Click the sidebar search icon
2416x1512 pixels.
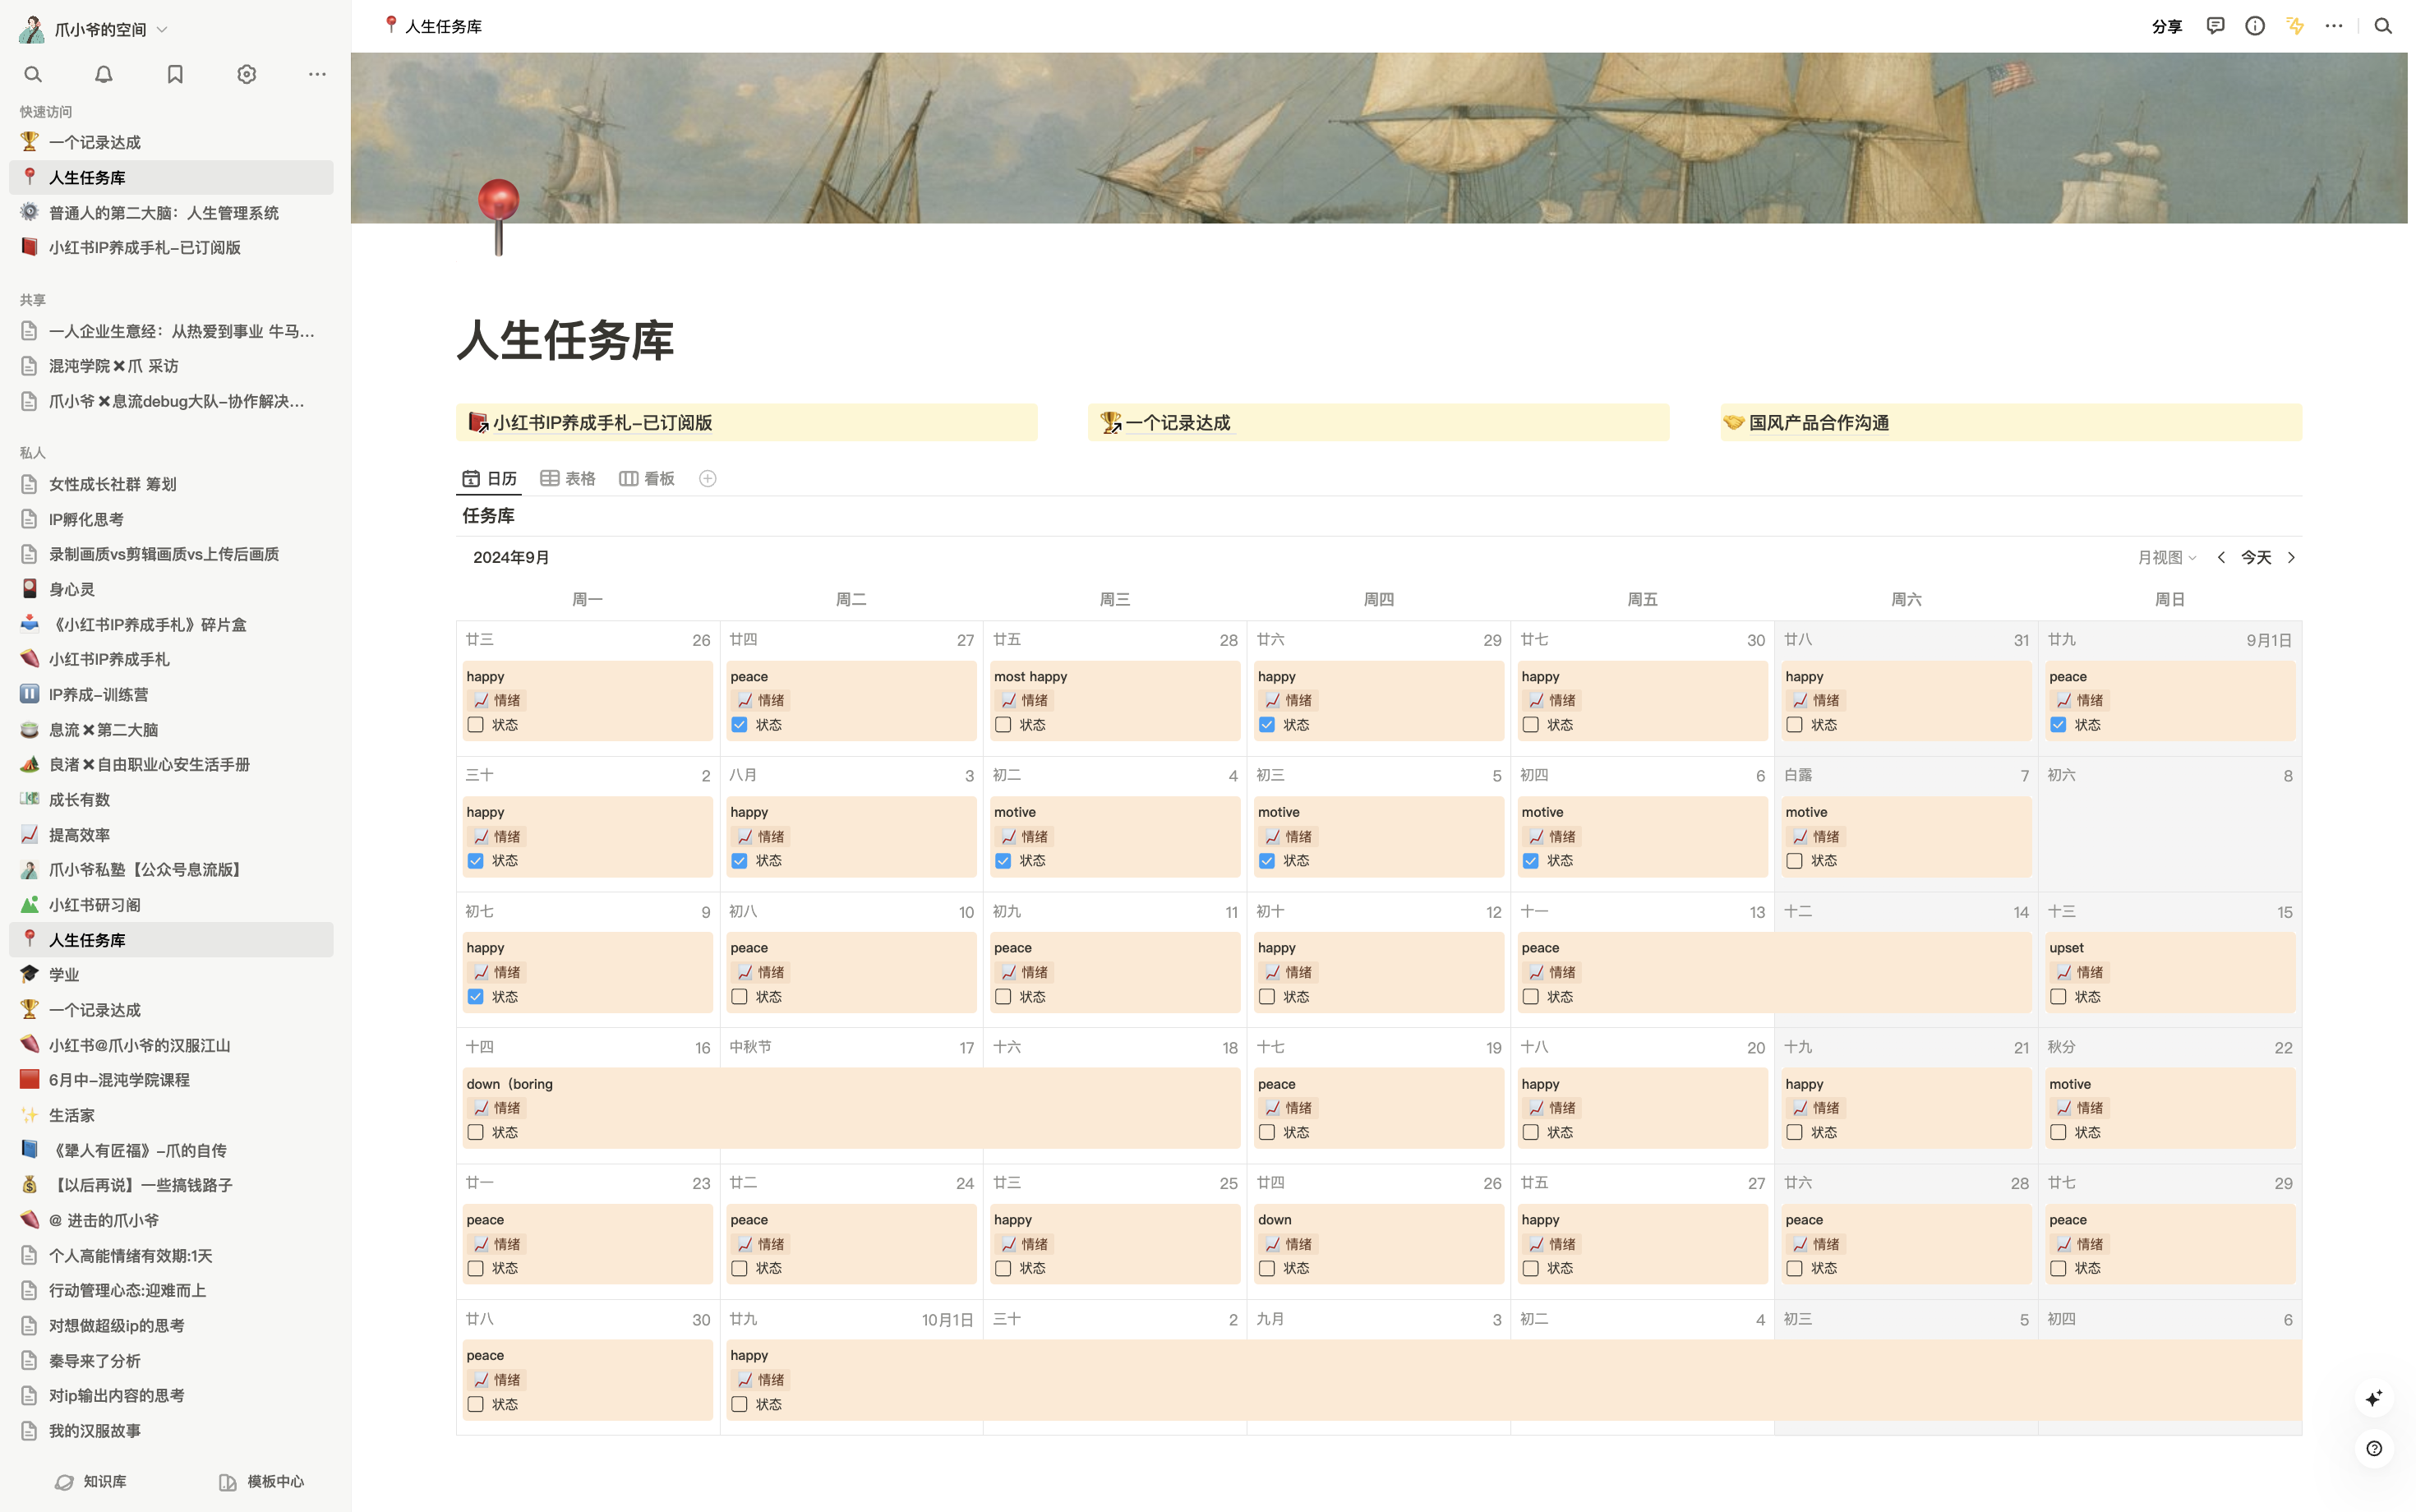click(33, 74)
